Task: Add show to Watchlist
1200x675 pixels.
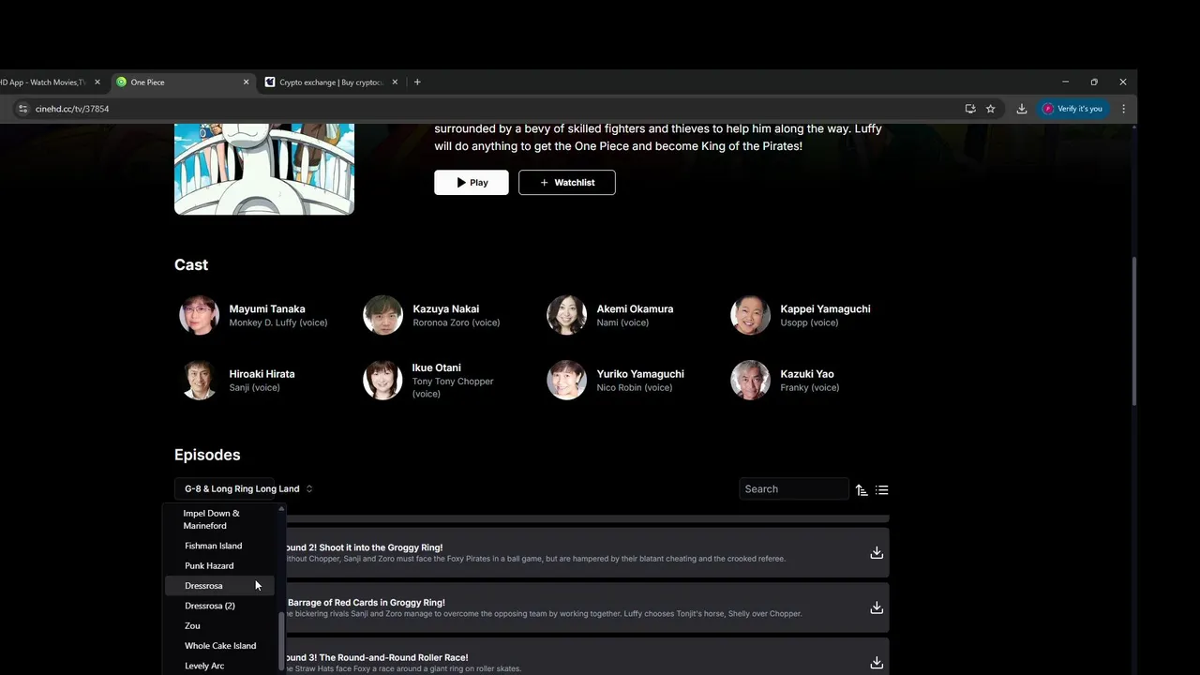Action: tap(567, 183)
